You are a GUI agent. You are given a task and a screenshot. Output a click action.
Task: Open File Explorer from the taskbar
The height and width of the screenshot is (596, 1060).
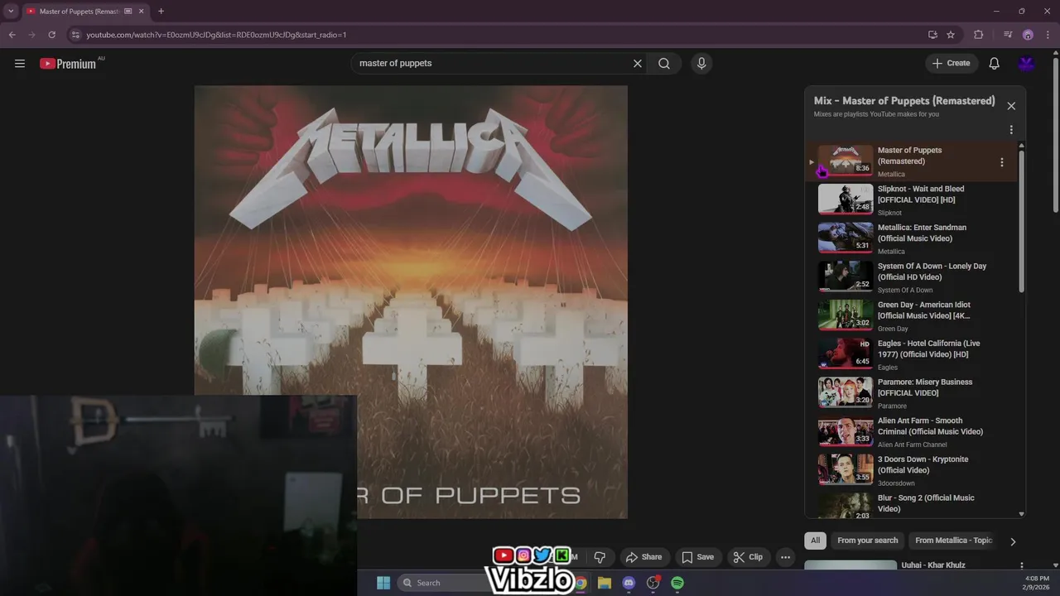pyautogui.click(x=605, y=583)
